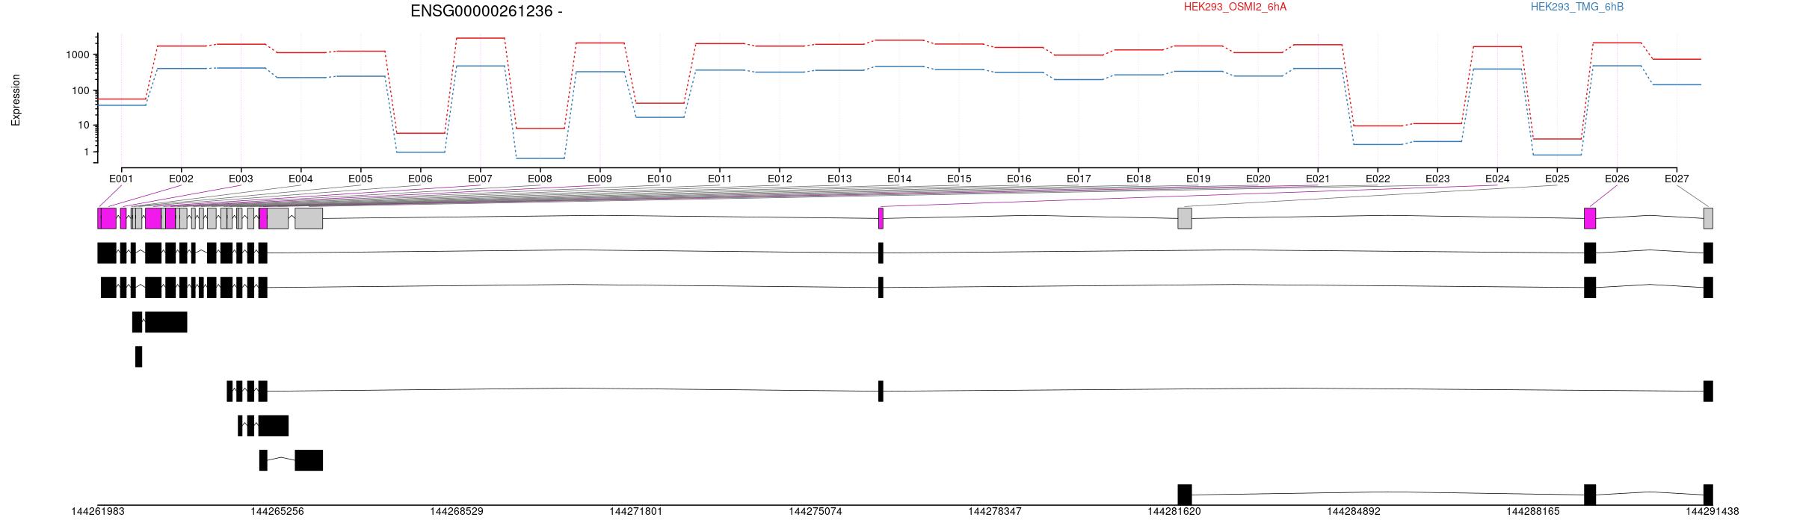The image size is (1794, 523).
Task: Select the HEK293_TMG_6hB legend label
Action: click(x=1577, y=7)
